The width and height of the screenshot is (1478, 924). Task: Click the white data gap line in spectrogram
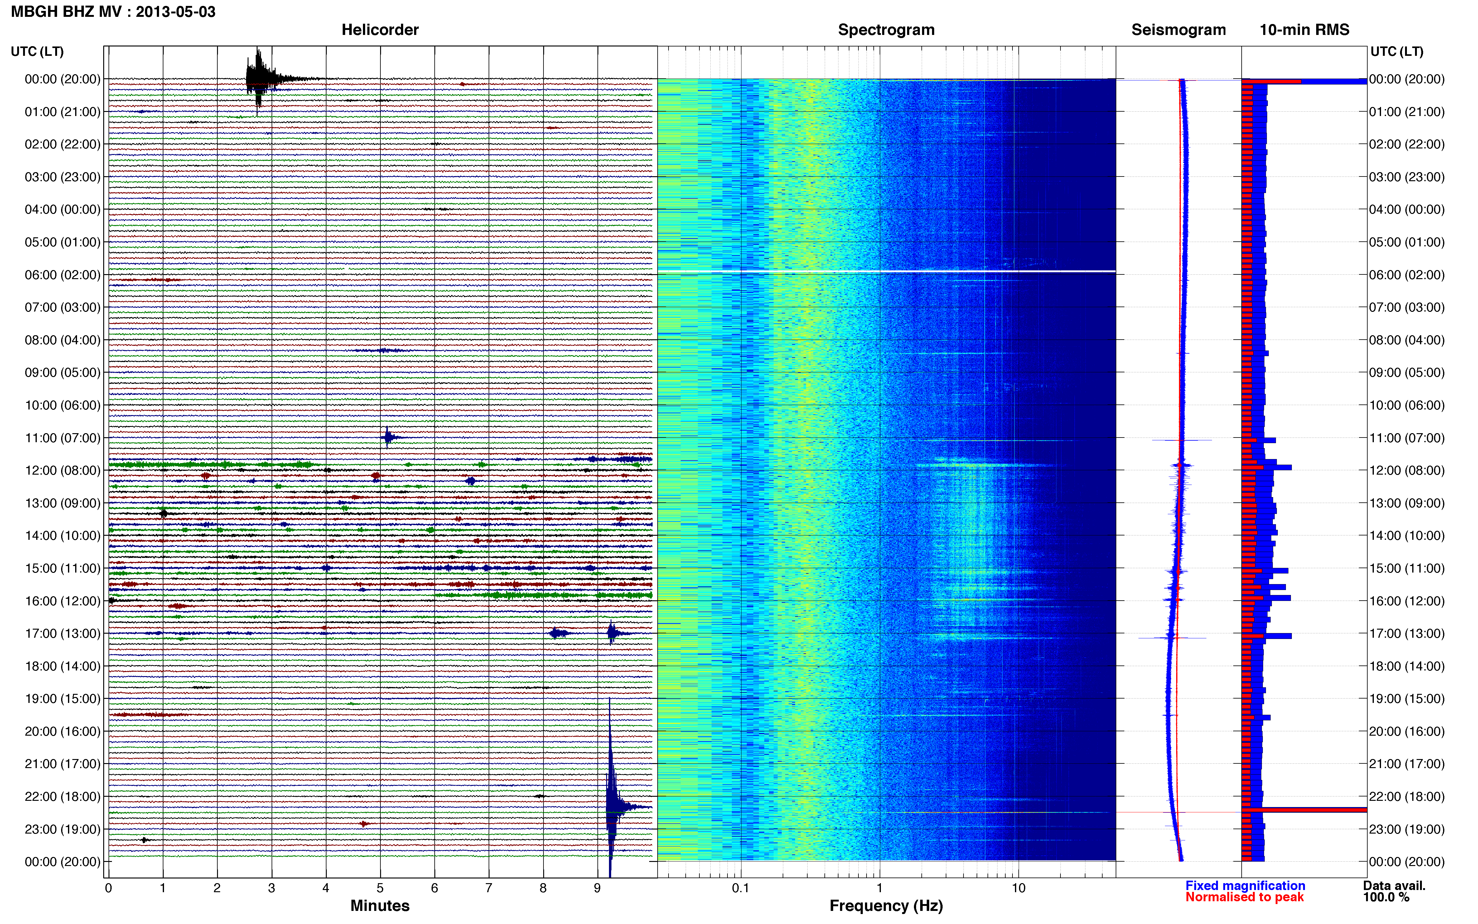pos(886,271)
